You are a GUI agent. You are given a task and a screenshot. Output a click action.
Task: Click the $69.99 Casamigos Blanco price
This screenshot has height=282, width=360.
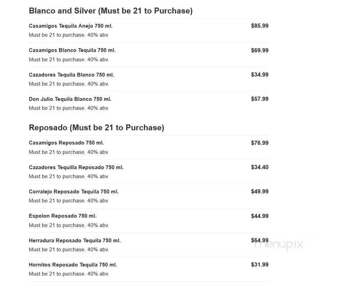click(x=259, y=50)
